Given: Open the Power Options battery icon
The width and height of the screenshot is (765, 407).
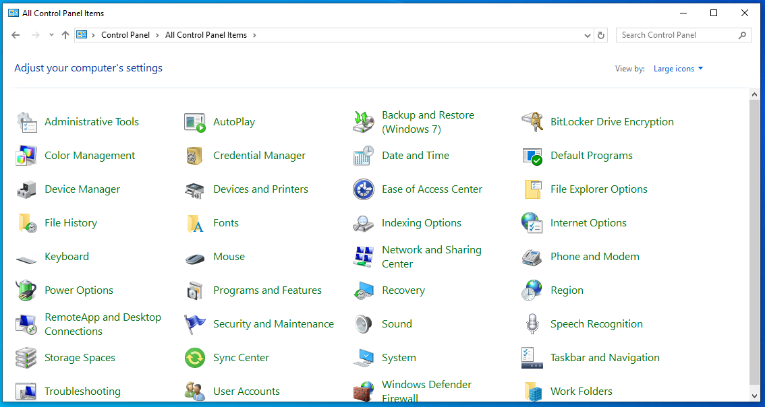Looking at the screenshot, I should tap(26, 290).
